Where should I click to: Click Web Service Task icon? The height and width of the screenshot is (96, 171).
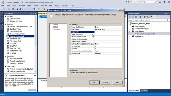(x=8, y=51)
